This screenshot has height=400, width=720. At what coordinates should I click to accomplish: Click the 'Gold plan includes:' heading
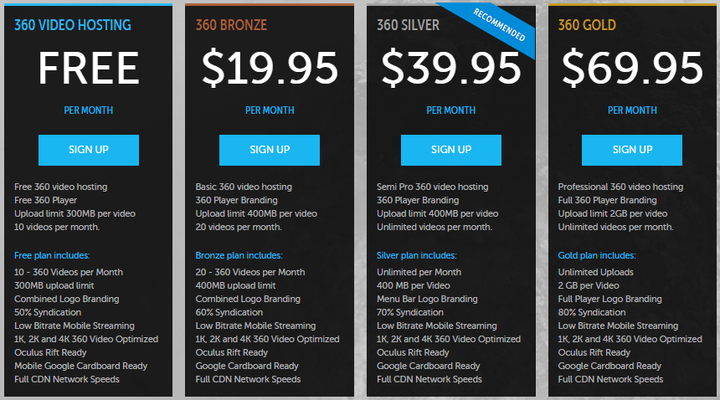[596, 255]
